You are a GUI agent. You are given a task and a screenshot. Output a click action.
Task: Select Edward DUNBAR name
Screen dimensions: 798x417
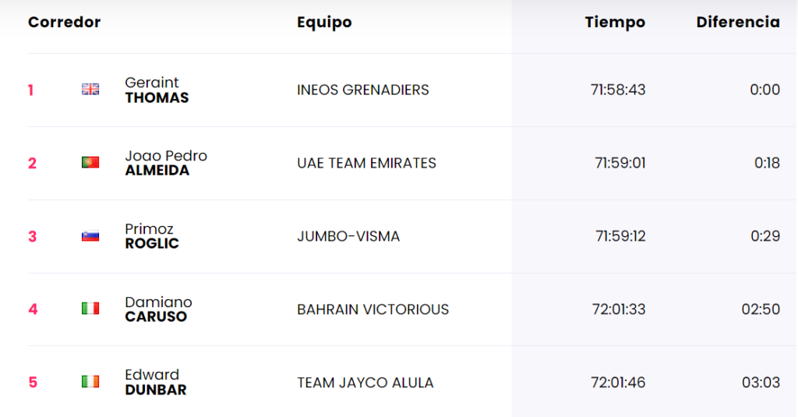[156, 383]
